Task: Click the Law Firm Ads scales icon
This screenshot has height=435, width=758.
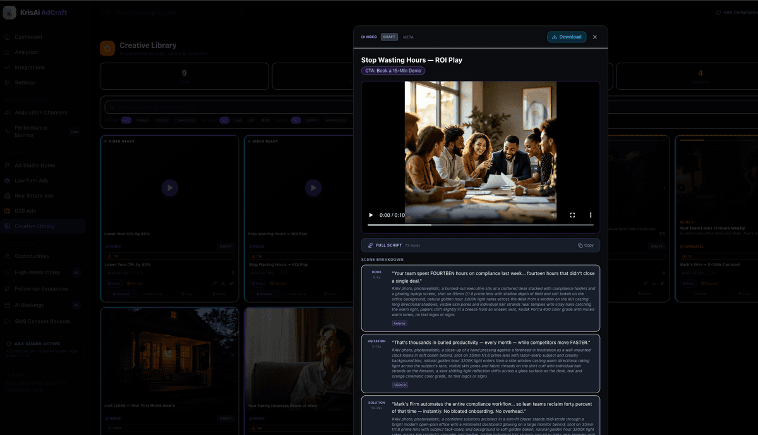Action: pyautogui.click(x=8, y=181)
